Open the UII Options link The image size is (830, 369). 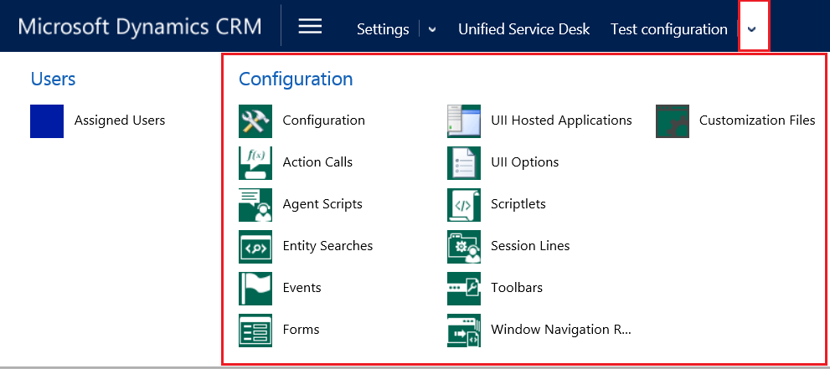pos(524,162)
